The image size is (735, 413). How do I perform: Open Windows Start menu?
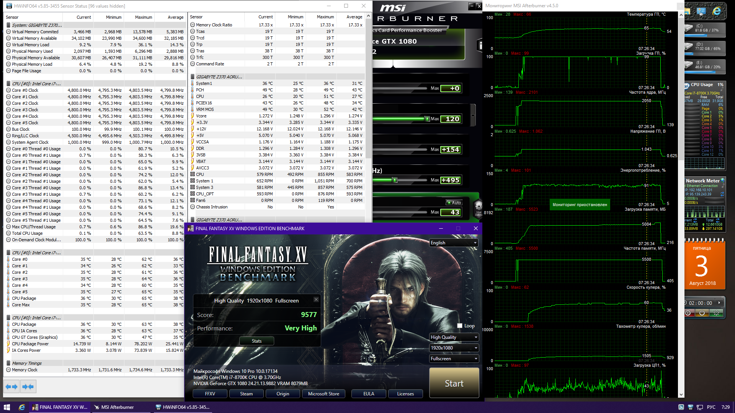coord(7,407)
